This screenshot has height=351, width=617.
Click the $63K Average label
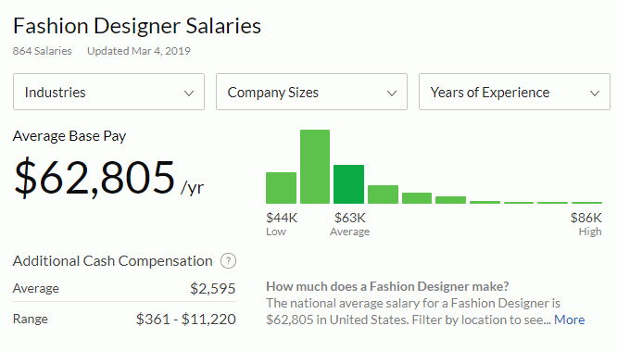(x=350, y=224)
